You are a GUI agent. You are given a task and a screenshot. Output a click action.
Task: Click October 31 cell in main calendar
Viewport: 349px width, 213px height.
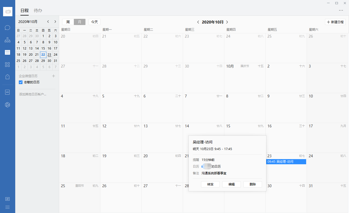[x=328, y=198]
